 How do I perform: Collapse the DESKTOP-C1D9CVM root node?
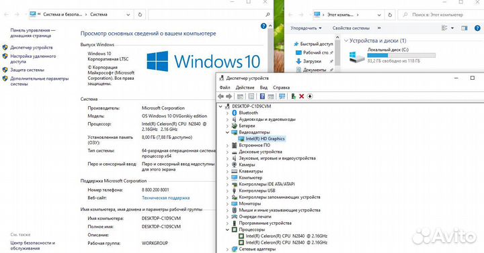(x=220, y=106)
